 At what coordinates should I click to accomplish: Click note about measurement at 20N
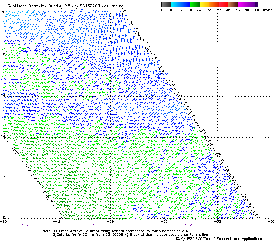(137, 231)
